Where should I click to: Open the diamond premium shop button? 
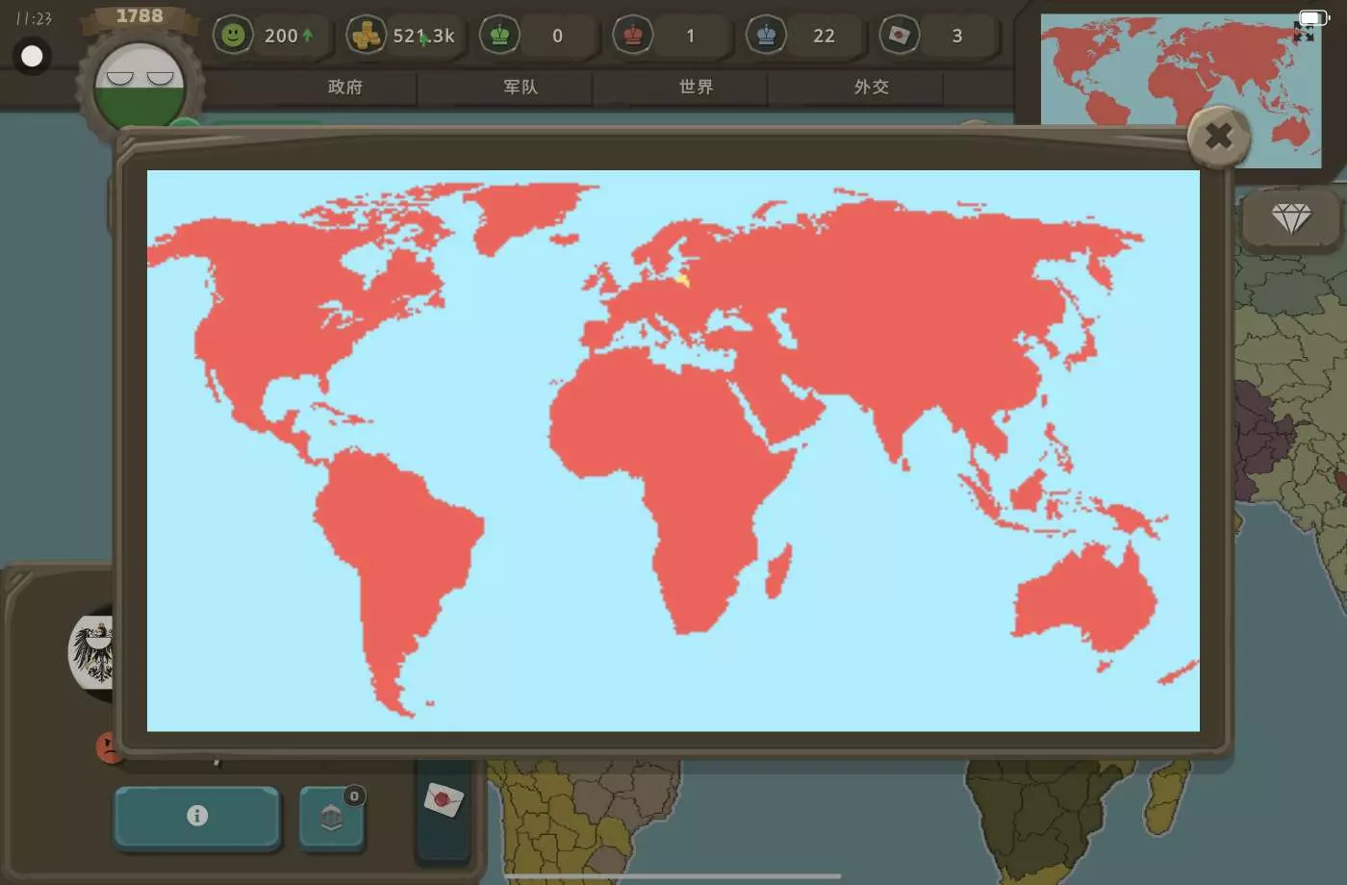tap(1290, 218)
